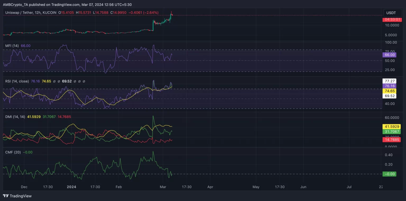The height and width of the screenshot is (201, 406).
Task: Click the white 77.27 RSI value tag
Action: pos(389,81)
